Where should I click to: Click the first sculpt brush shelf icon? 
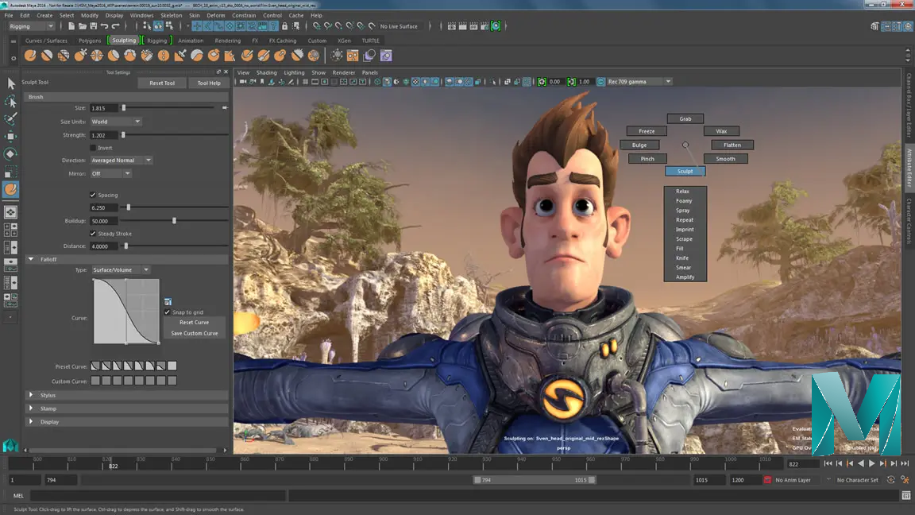[30, 56]
